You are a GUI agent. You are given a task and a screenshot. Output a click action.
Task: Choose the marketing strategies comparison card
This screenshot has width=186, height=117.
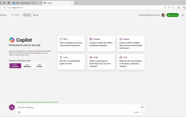click(x=101, y=44)
